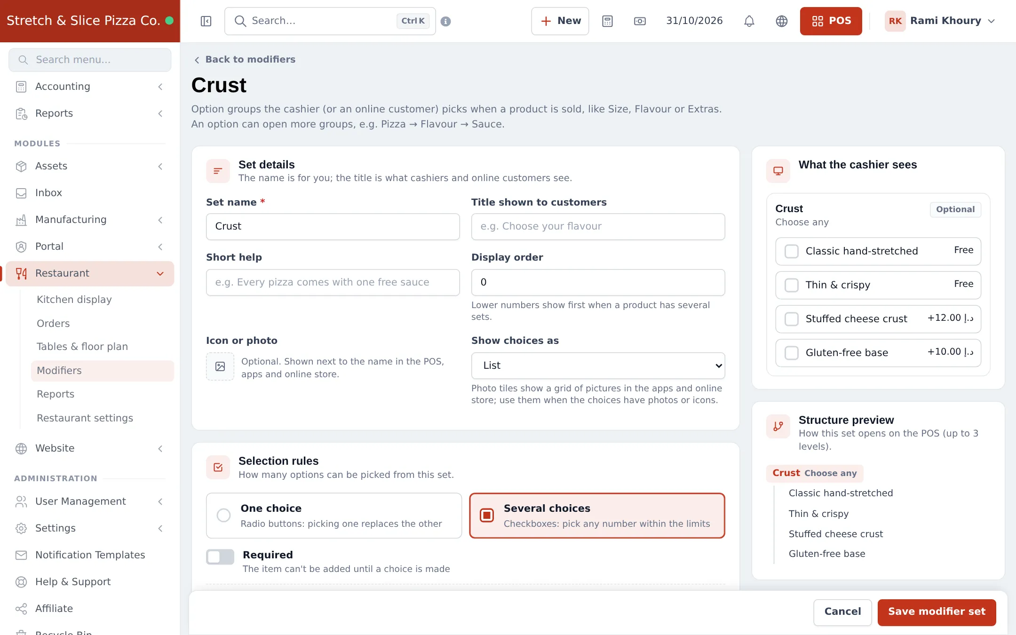Image resolution: width=1016 pixels, height=635 pixels.
Task: Click the Portal badge icon
Action: [x=21, y=246]
